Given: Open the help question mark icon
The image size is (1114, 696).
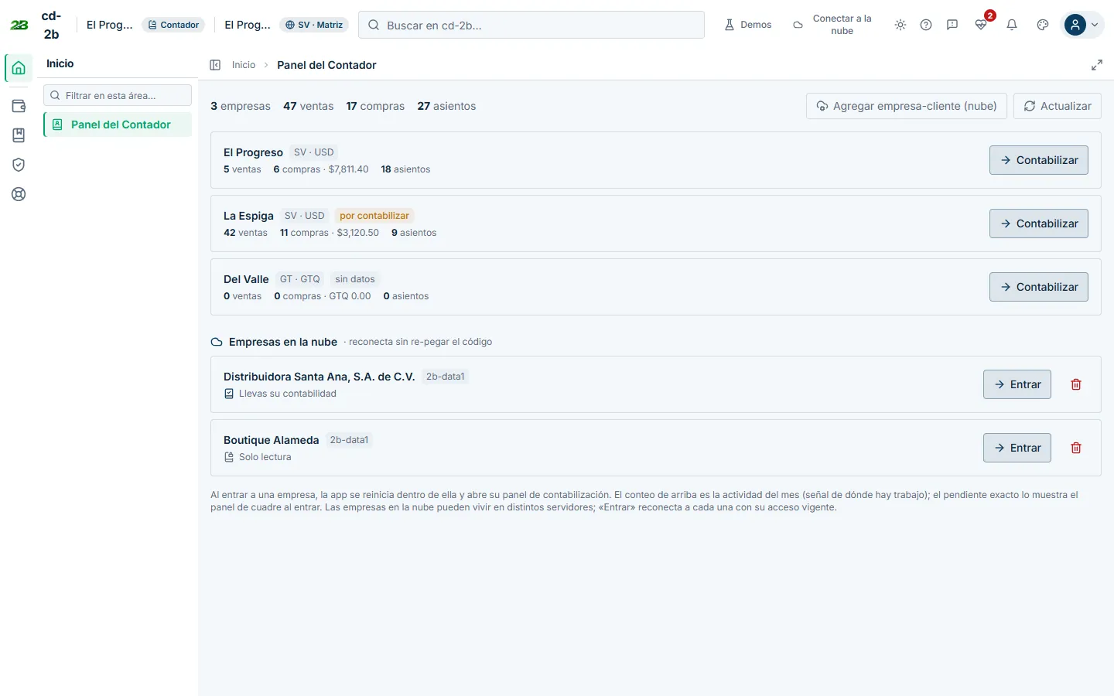Looking at the screenshot, I should tap(925, 25).
